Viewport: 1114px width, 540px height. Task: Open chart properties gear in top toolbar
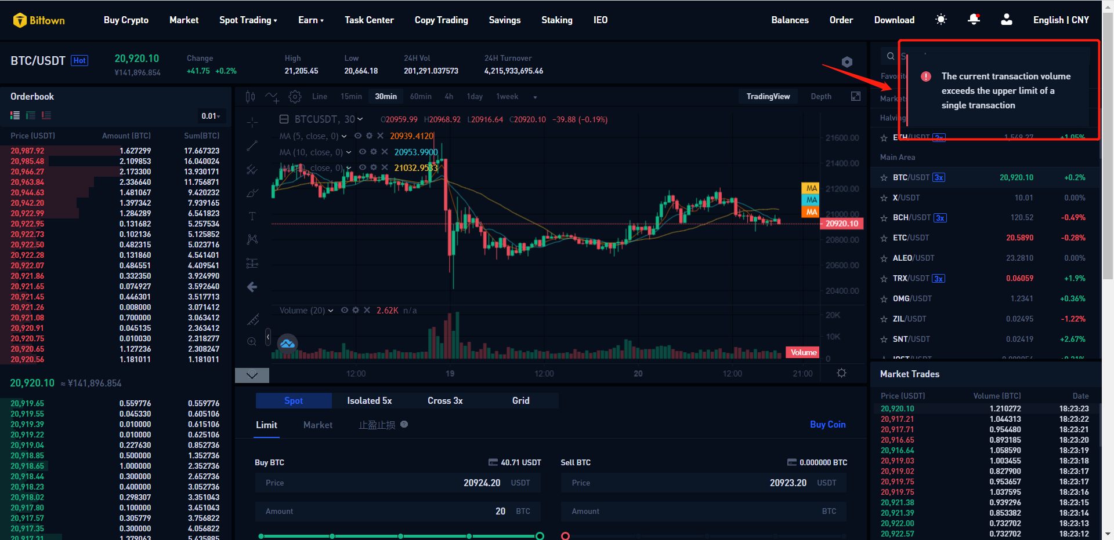point(295,97)
